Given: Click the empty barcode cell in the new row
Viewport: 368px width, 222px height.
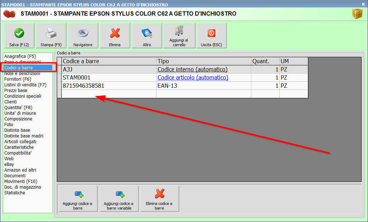Looking at the screenshot, I should tap(109, 94).
